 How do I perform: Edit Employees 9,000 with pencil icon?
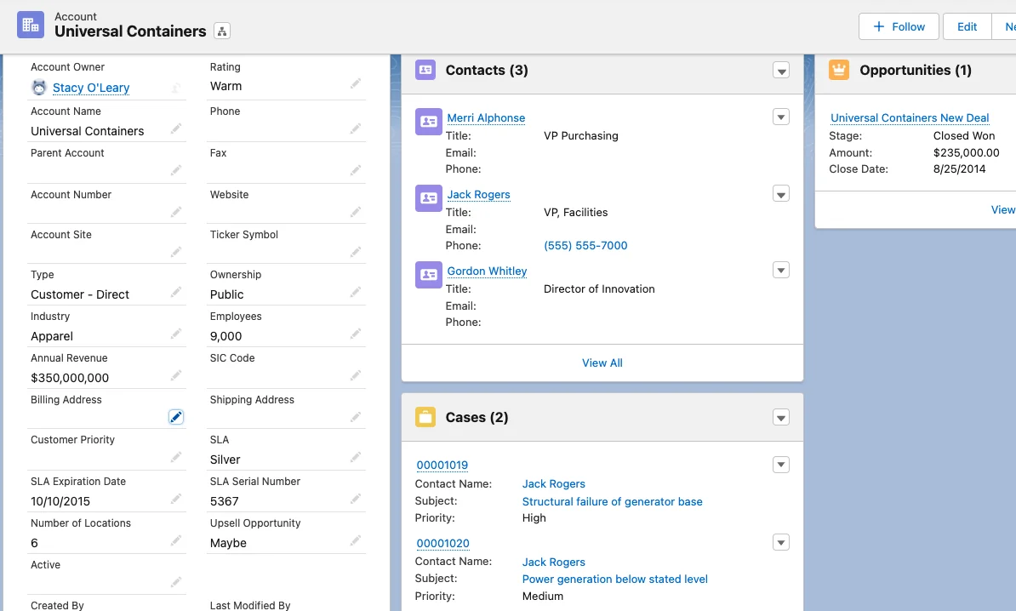click(x=355, y=334)
